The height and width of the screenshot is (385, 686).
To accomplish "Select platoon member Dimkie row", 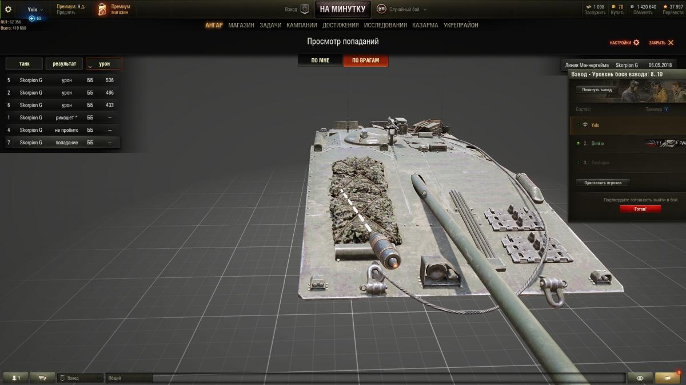I will 627,143.
